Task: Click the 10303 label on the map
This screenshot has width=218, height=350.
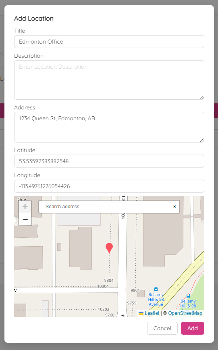Action: point(104,309)
